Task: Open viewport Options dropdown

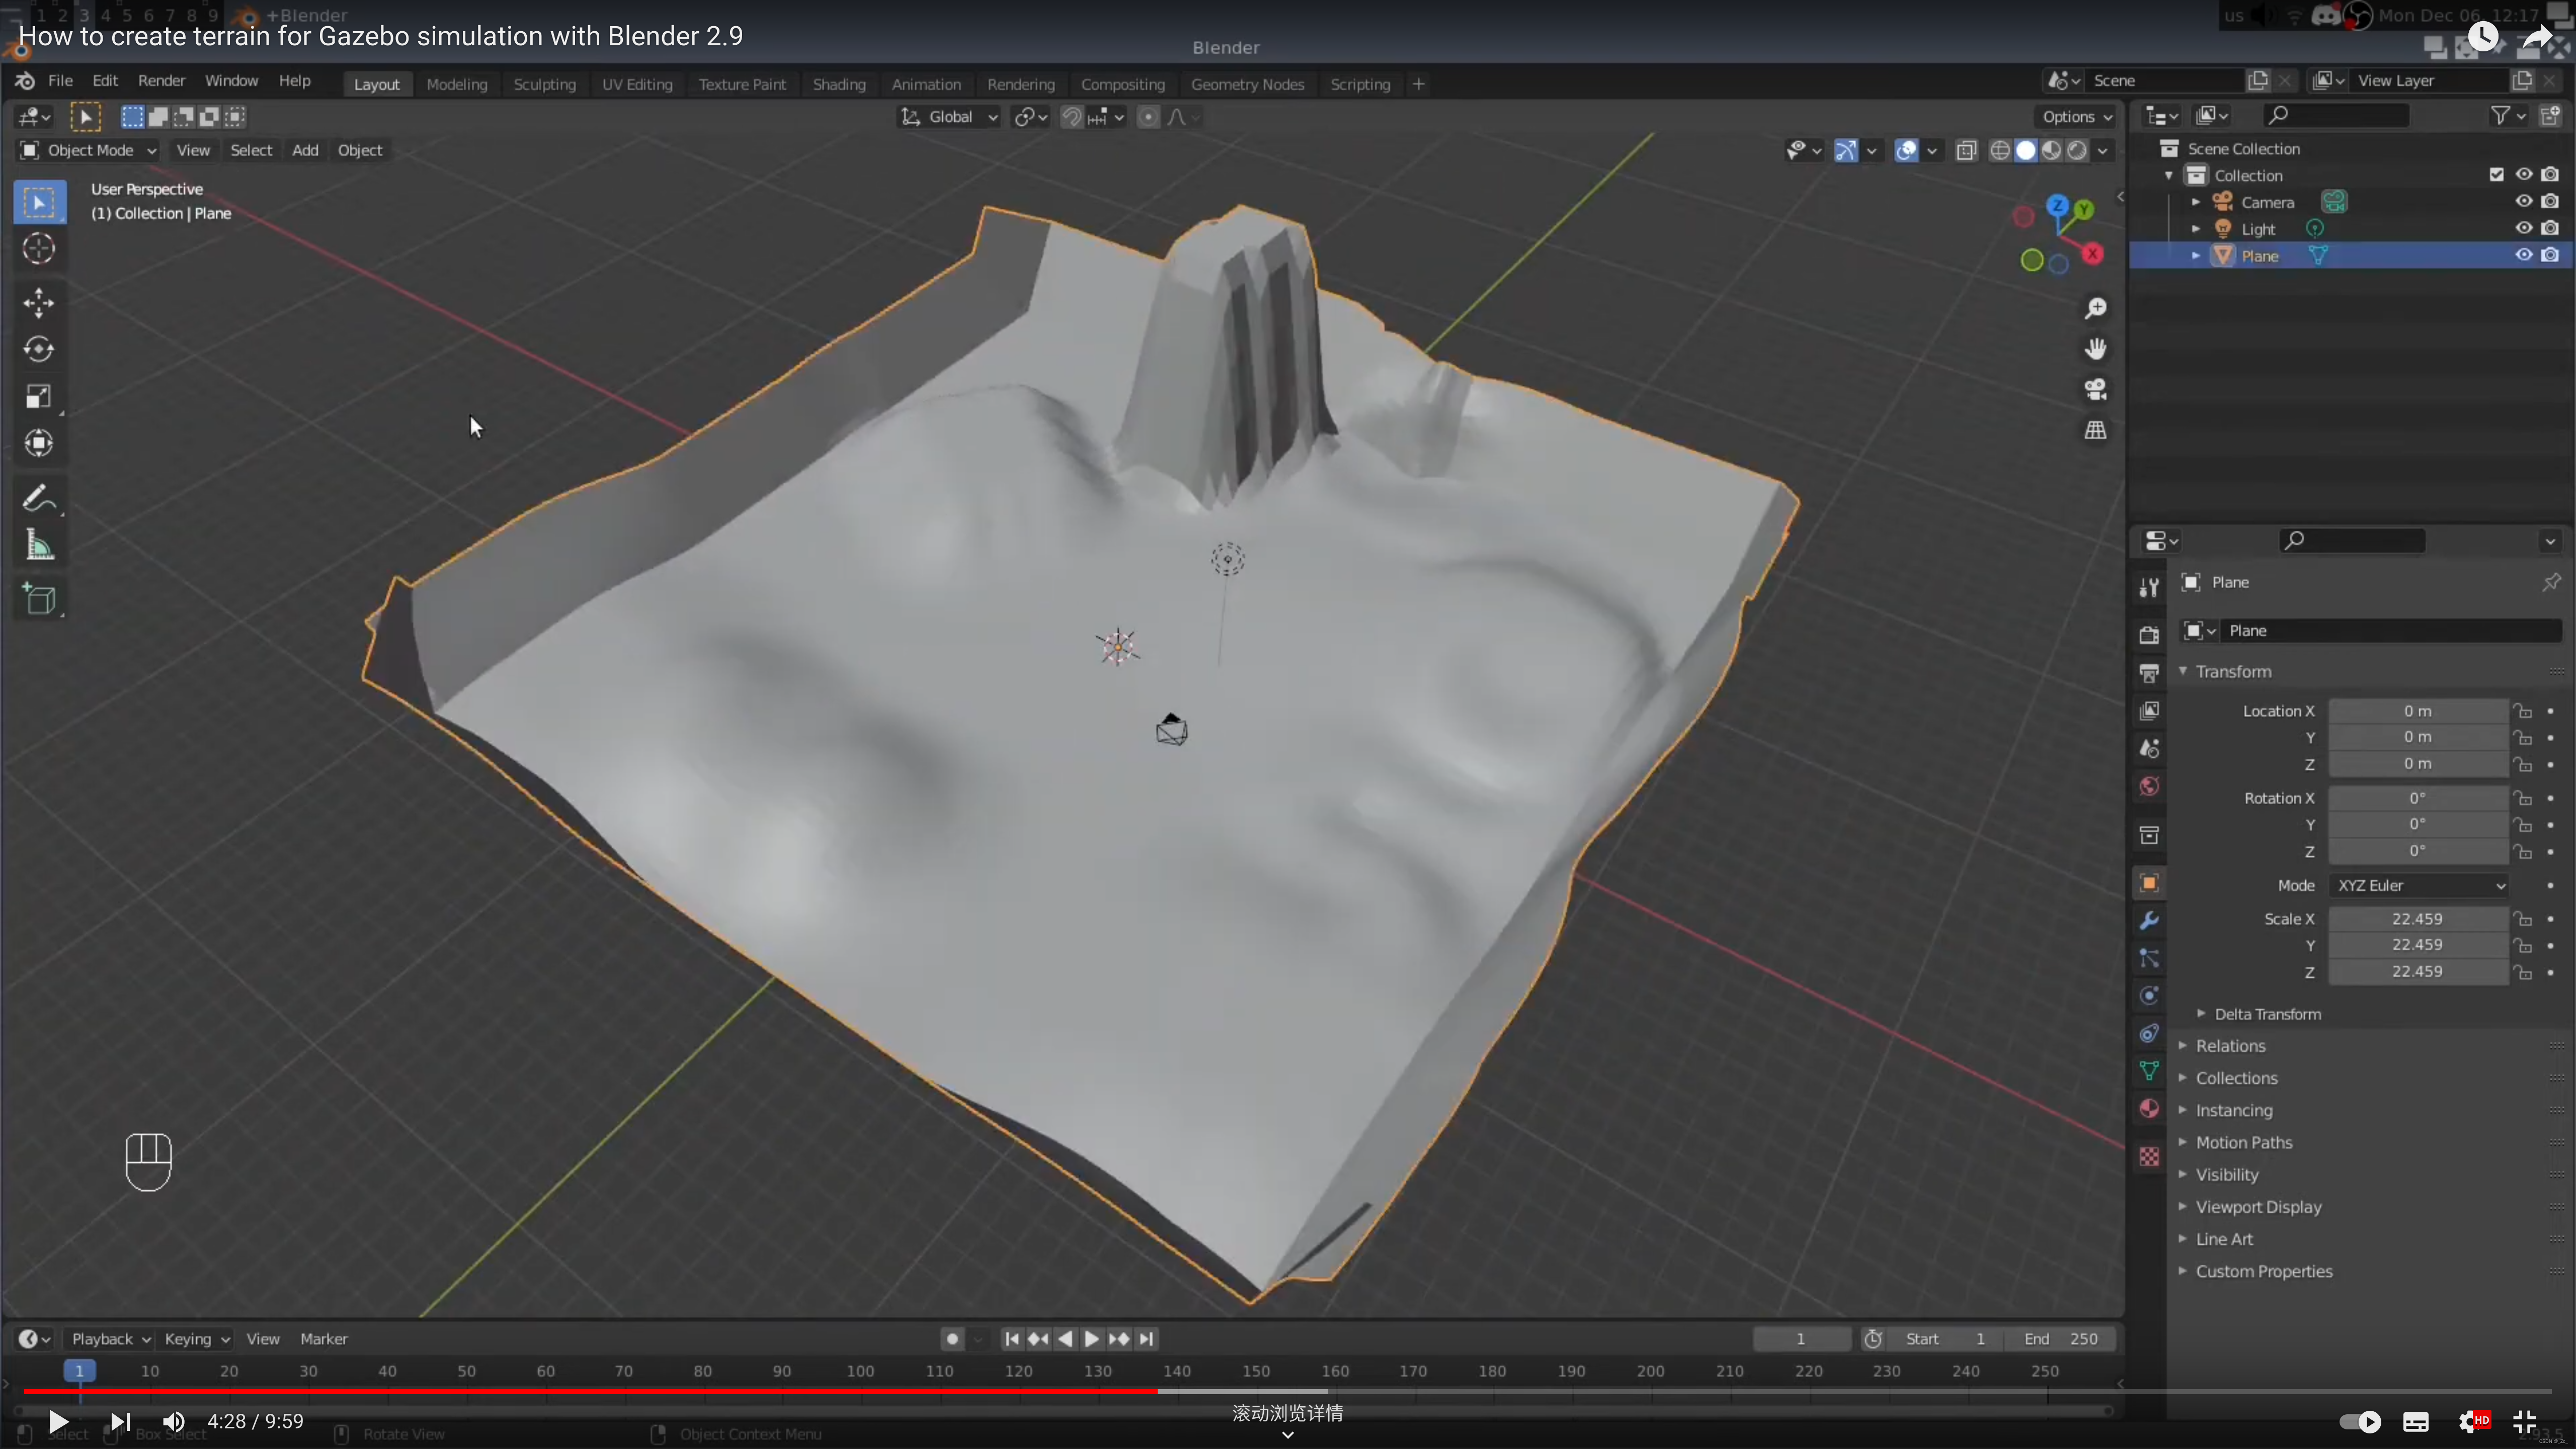Action: 2077,117
